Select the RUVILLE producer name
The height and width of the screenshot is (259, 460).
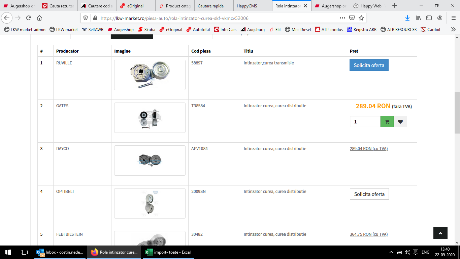(64, 63)
